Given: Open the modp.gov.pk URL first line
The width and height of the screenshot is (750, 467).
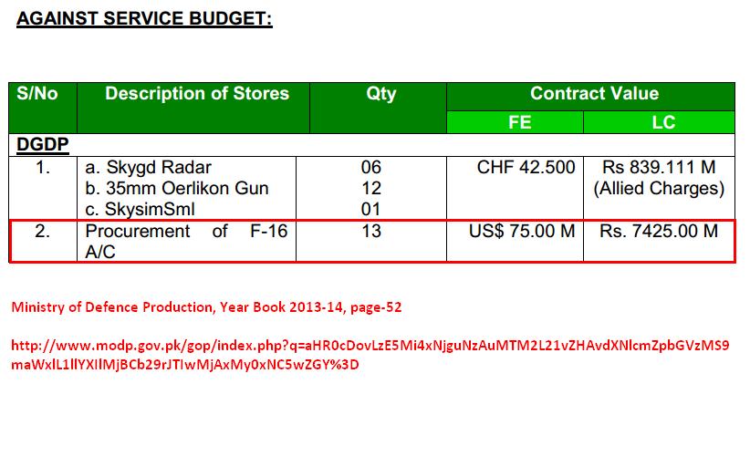Looking at the screenshot, I should pyautogui.click(x=370, y=346).
